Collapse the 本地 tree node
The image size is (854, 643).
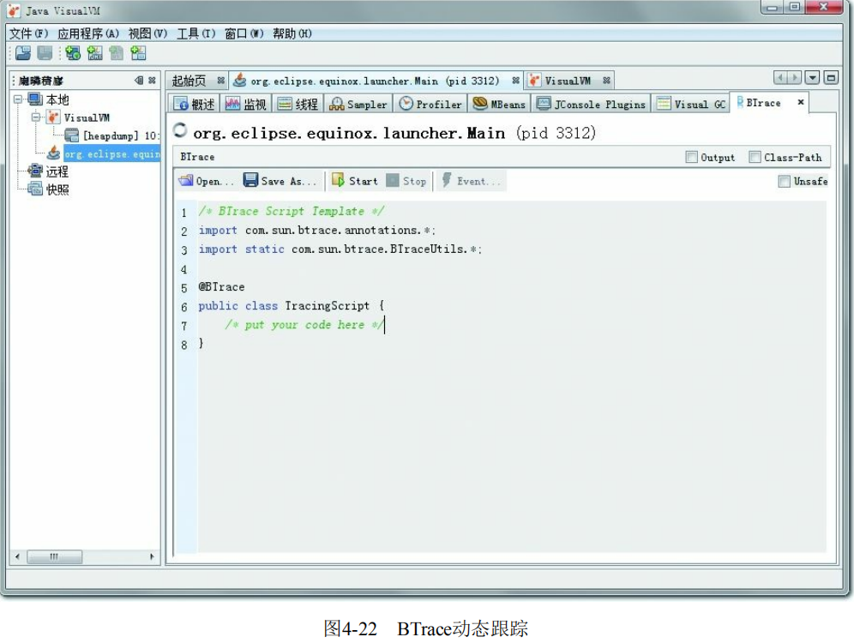(x=18, y=99)
